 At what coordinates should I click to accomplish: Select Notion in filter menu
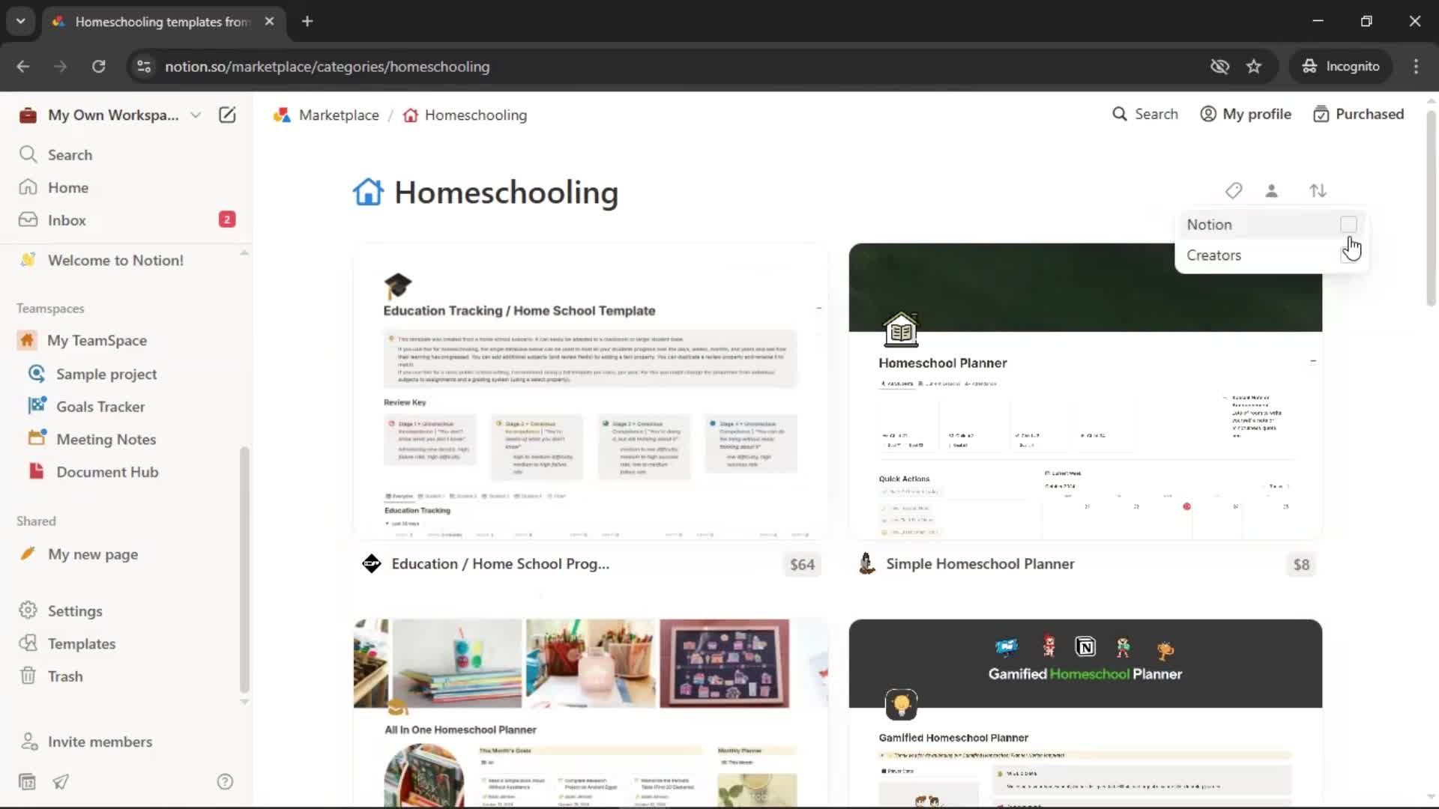[1271, 224]
